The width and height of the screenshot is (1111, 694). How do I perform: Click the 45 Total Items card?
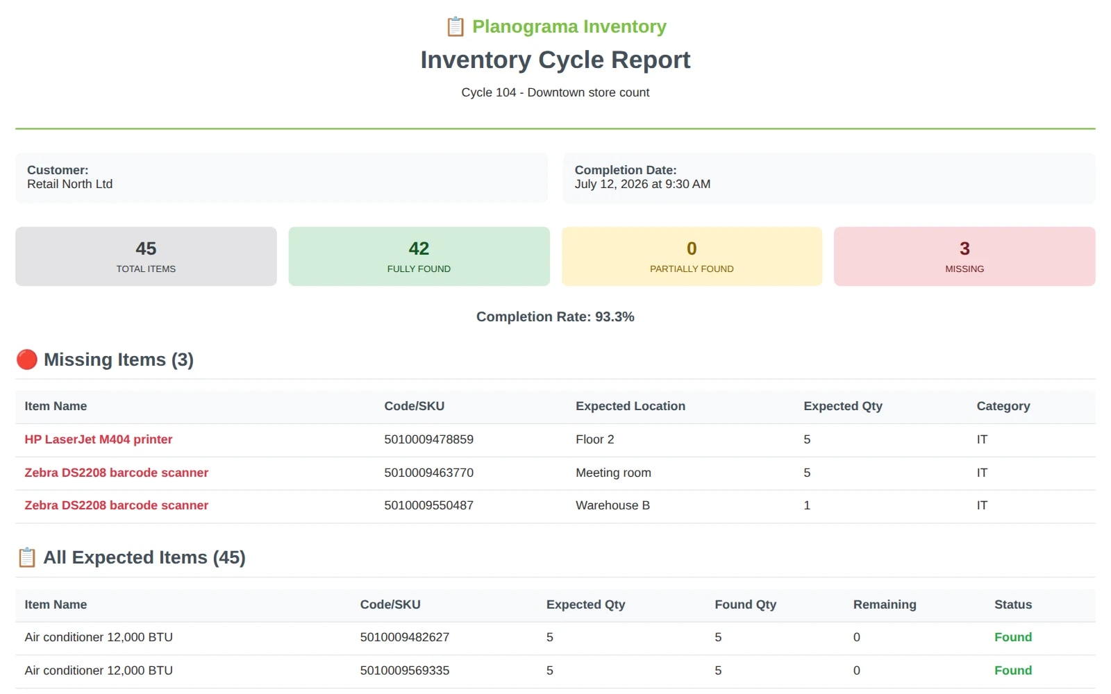pyautogui.click(x=146, y=256)
